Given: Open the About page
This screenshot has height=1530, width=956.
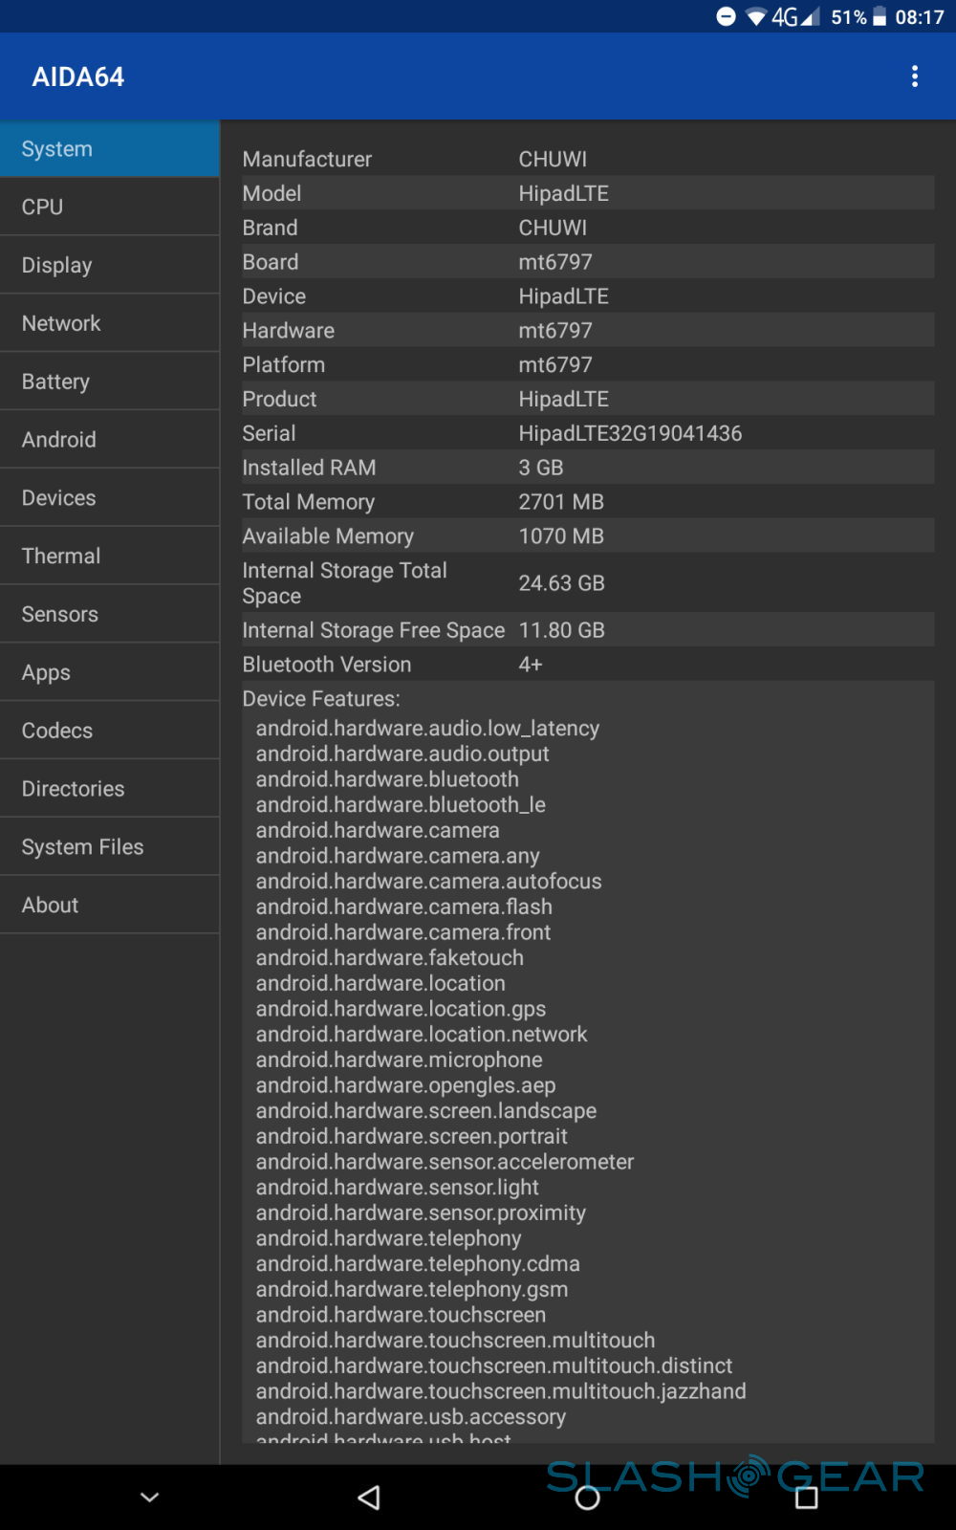Looking at the screenshot, I should point(110,905).
